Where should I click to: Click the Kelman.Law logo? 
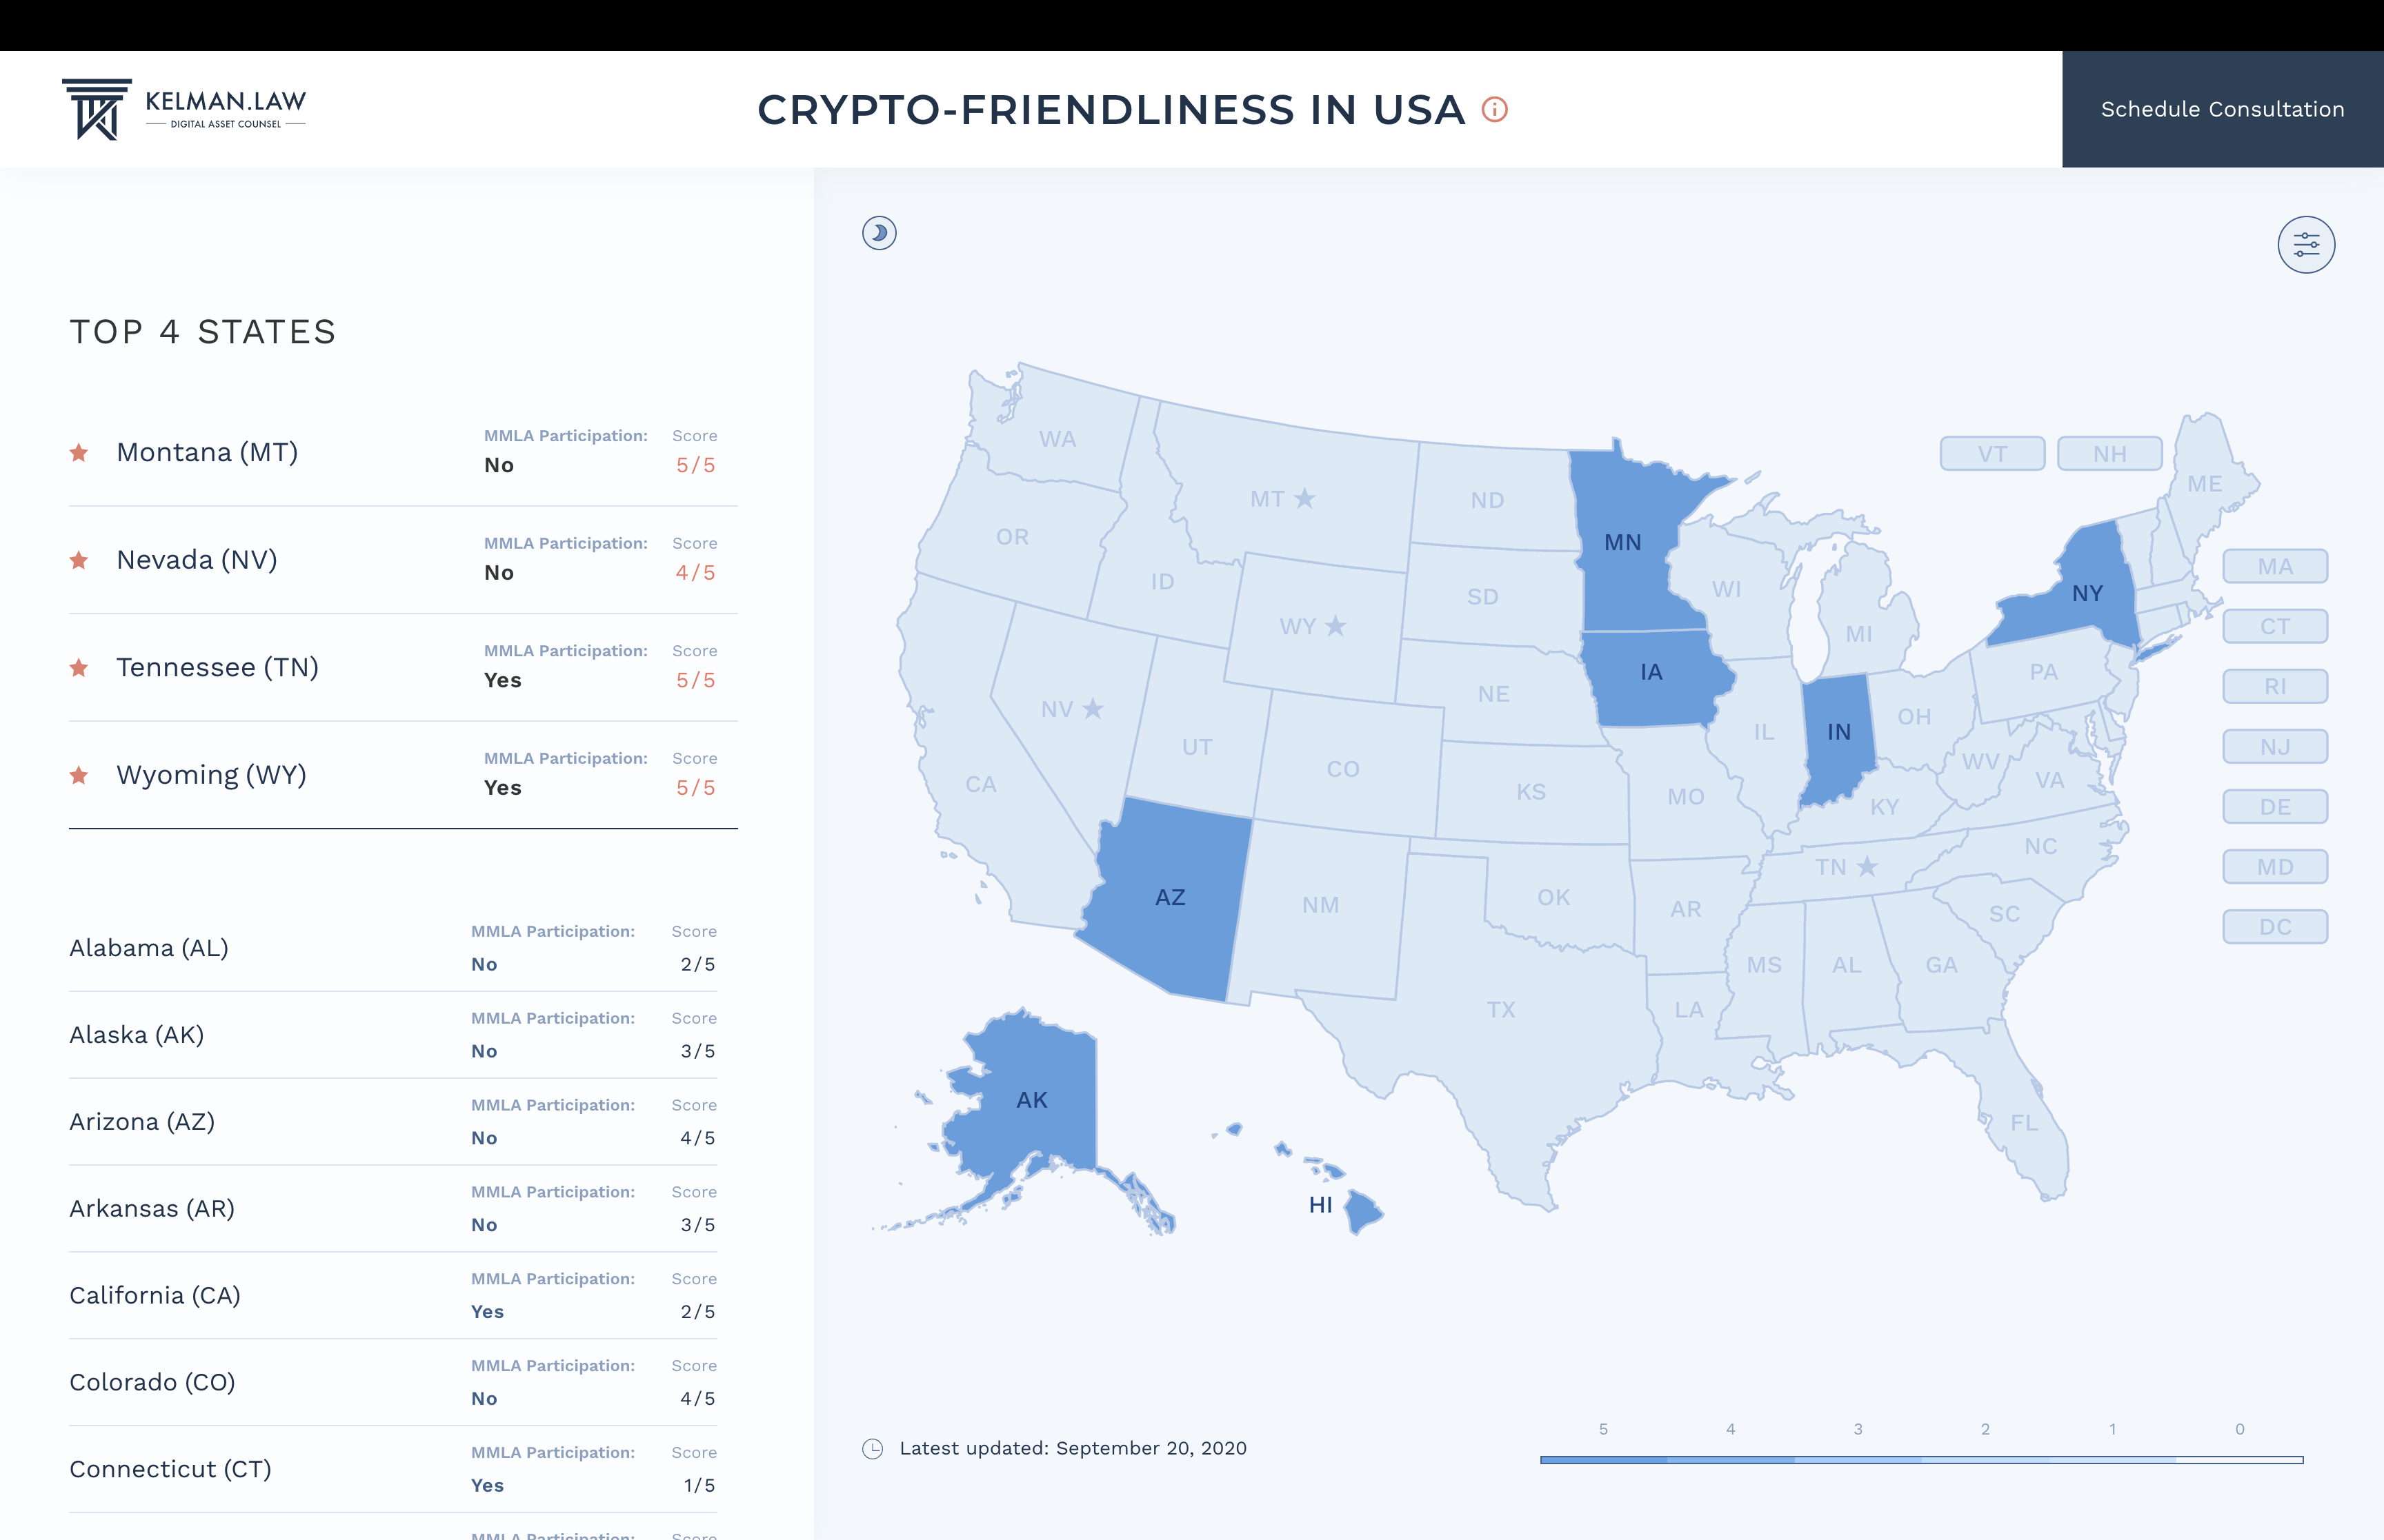click(x=184, y=109)
